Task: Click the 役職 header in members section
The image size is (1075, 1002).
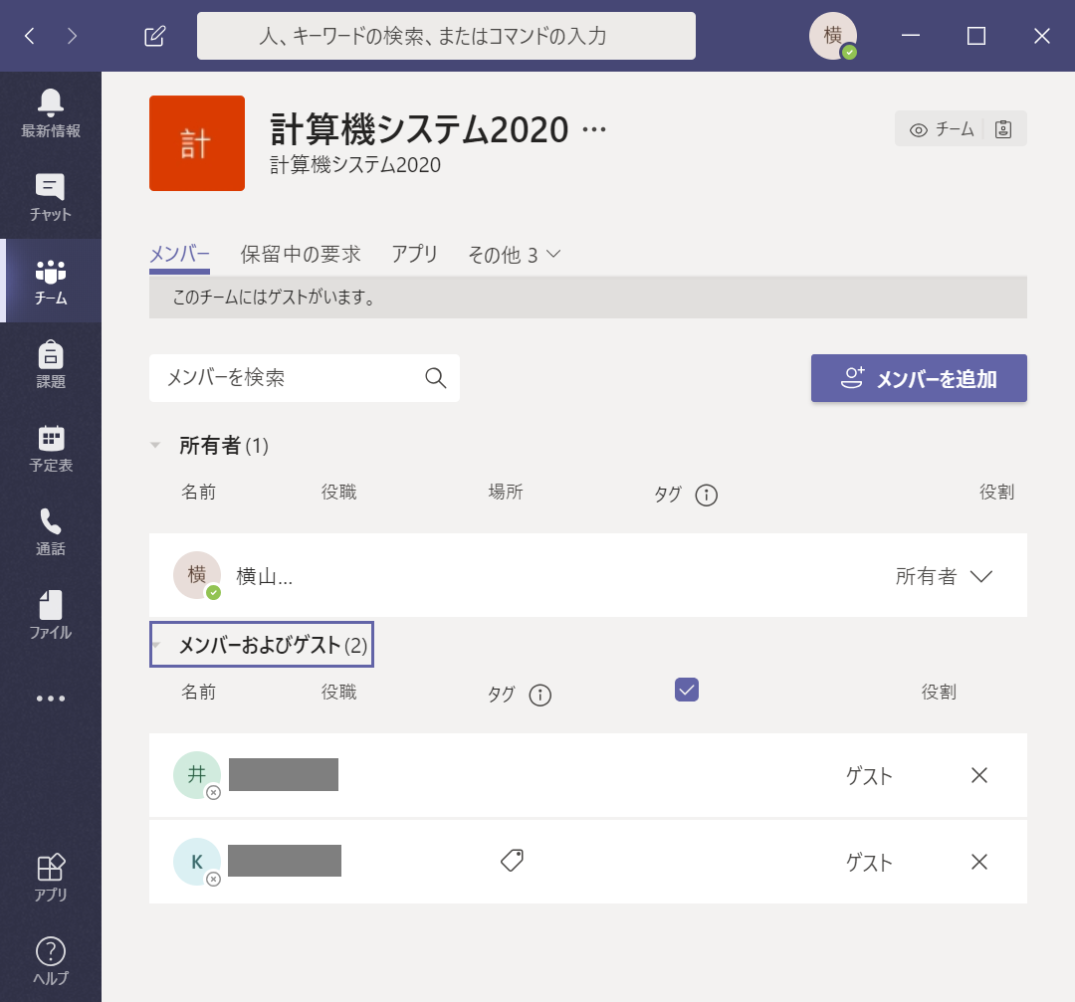Action: [338, 693]
